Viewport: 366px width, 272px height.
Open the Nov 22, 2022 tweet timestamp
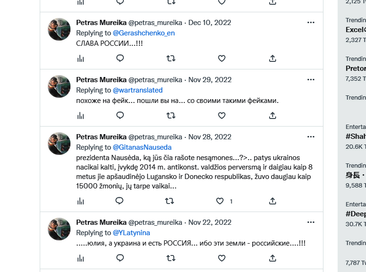(210, 222)
